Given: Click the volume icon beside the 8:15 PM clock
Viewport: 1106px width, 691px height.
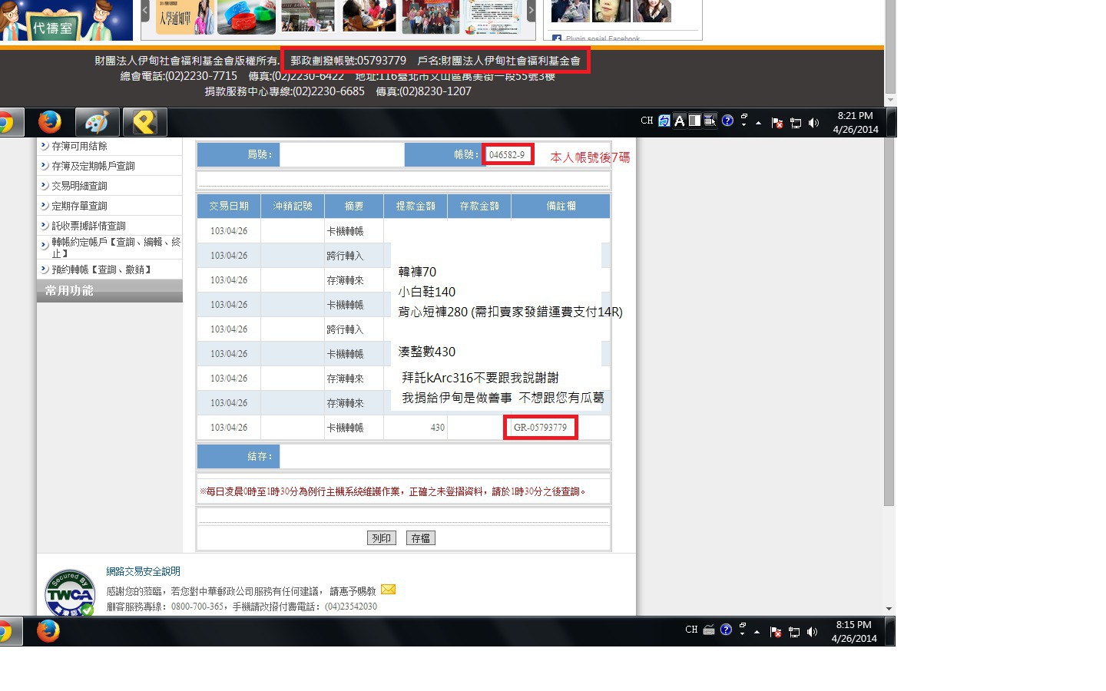Looking at the screenshot, I should point(812,632).
